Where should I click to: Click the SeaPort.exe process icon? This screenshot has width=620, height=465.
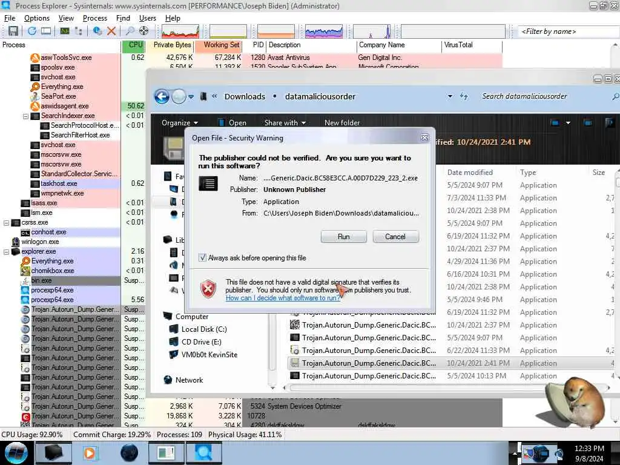pos(35,96)
